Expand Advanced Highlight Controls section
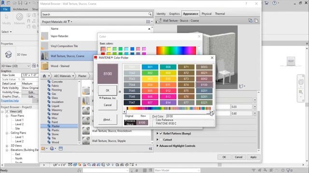 pyautogui.click(x=157, y=146)
